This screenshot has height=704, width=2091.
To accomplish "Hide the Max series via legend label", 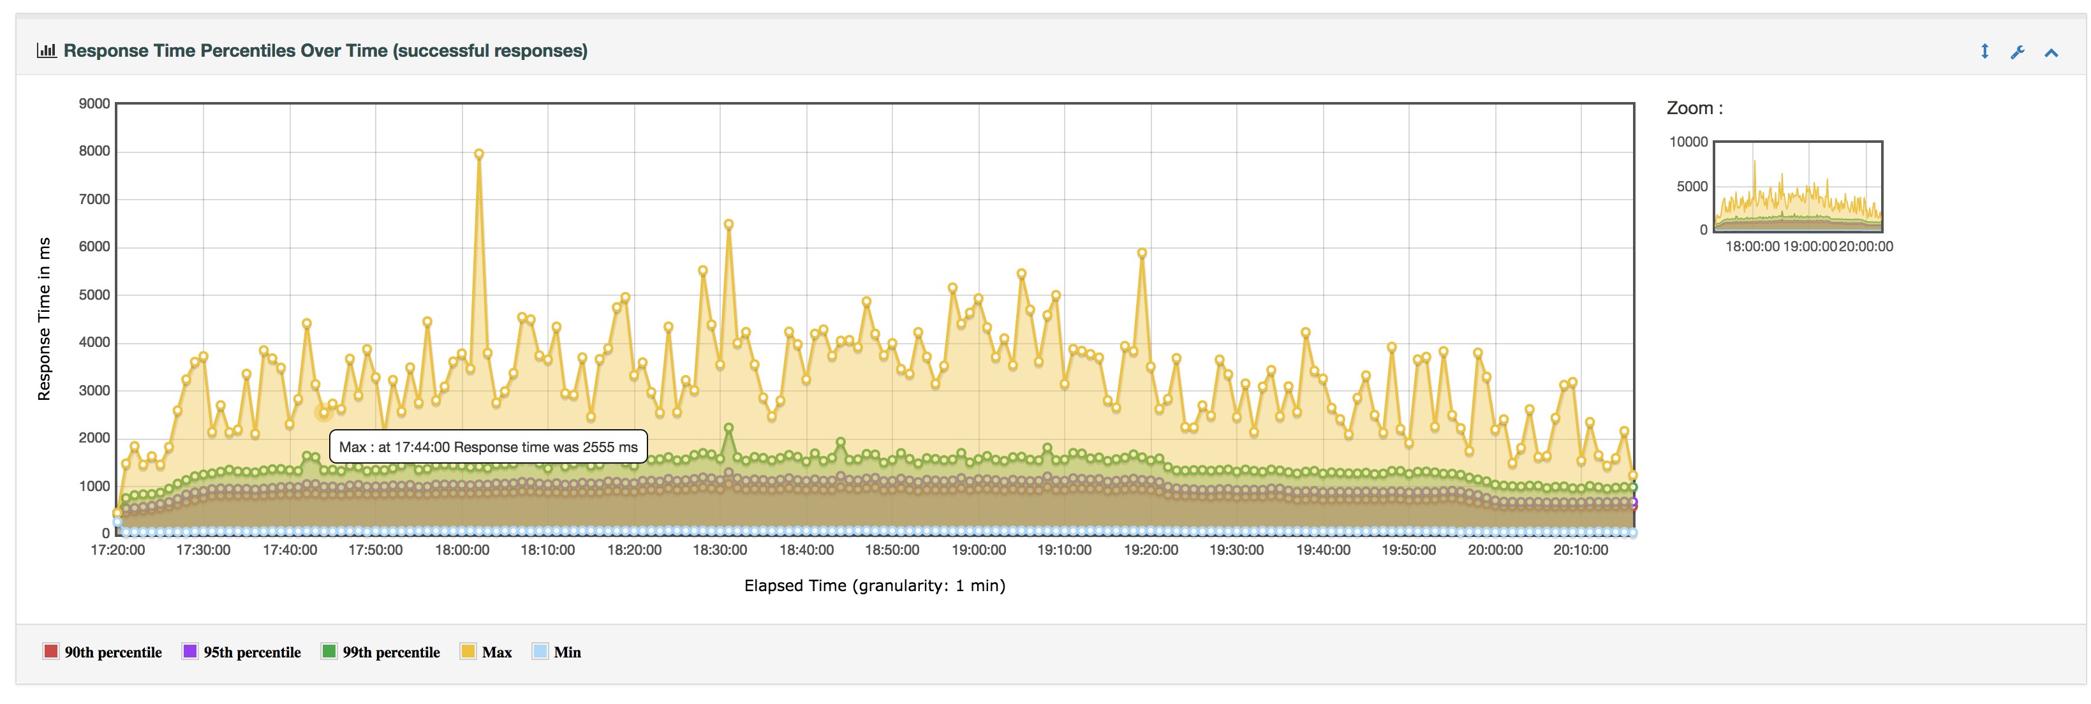I will [x=496, y=652].
